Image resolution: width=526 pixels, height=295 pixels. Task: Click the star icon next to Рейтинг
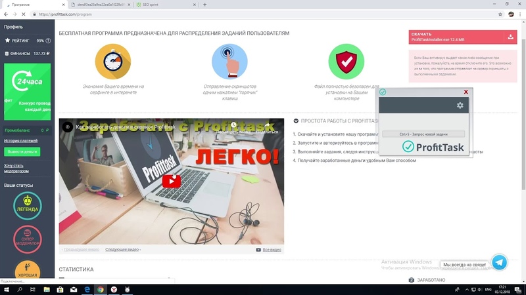click(x=7, y=41)
